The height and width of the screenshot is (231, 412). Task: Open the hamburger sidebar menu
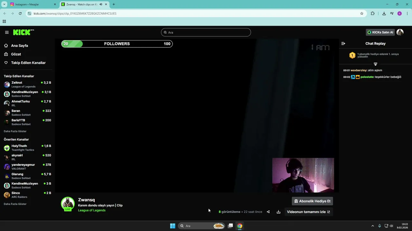pos(7,32)
